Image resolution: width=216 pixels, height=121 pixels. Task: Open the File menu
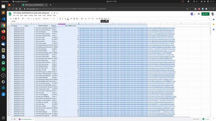(14, 15)
